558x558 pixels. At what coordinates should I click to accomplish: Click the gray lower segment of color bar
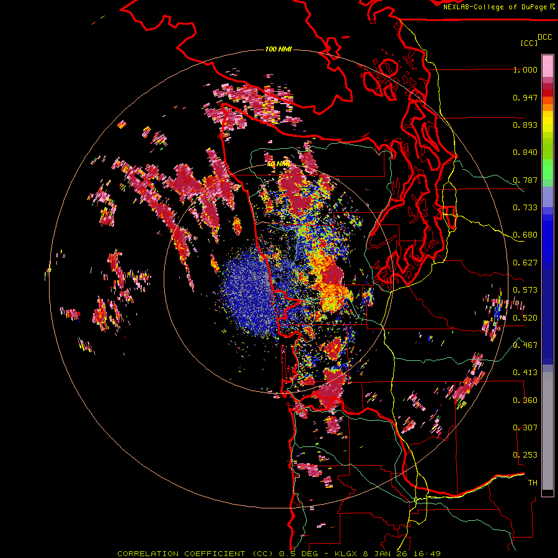pyautogui.click(x=547, y=431)
